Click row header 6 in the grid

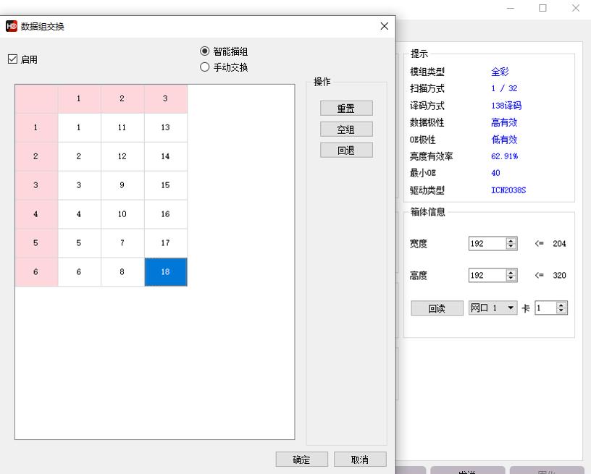pos(35,271)
